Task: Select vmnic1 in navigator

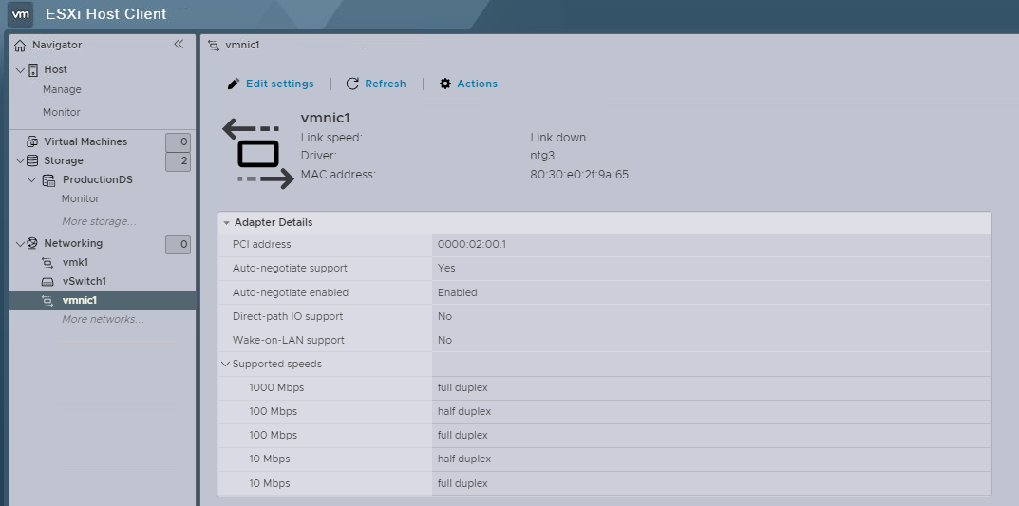Action: tap(79, 300)
